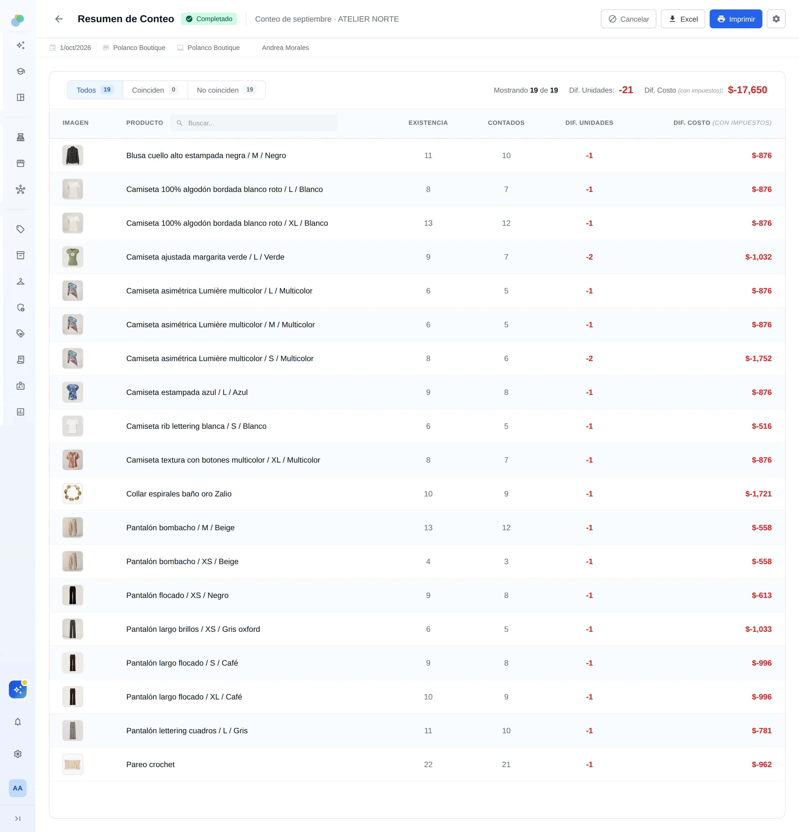Click the Pareo crochet thumbnail
The width and height of the screenshot is (799, 832).
tap(73, 765)
